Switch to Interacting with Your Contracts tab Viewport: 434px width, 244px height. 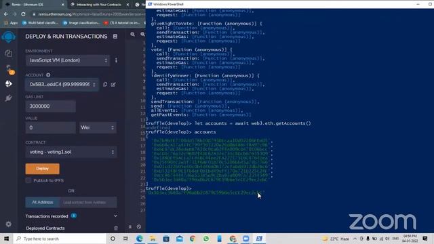pos(99,5)
